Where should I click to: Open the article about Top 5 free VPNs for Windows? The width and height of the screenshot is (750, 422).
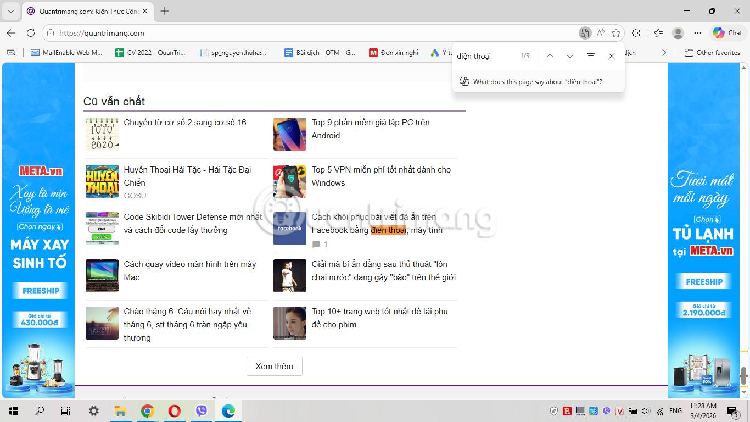point(381,176)
